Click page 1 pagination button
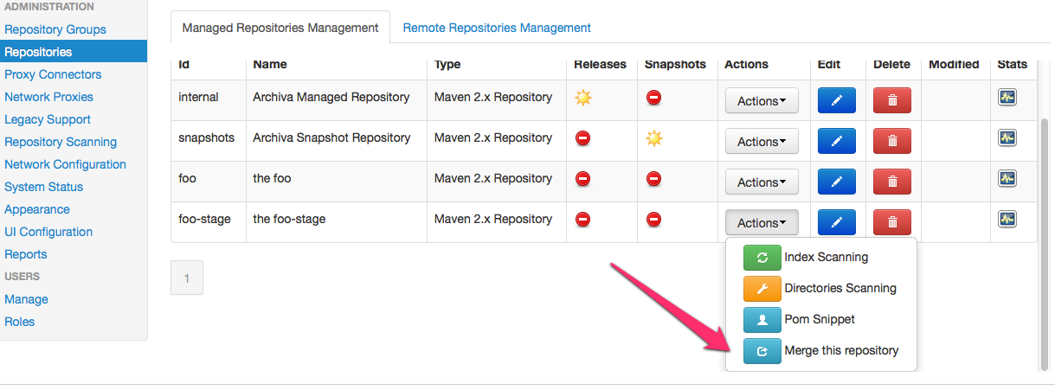 coord(187,278)
